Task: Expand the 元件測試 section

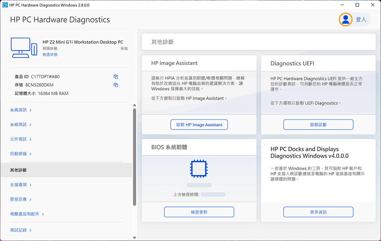Action: (x=19, y=139)
